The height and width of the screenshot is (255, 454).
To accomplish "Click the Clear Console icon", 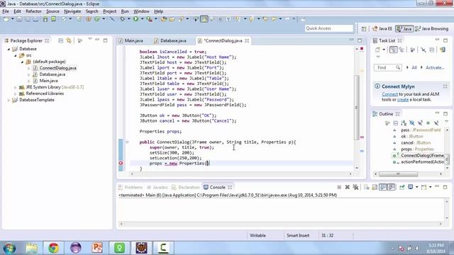I will coord(366,187).
